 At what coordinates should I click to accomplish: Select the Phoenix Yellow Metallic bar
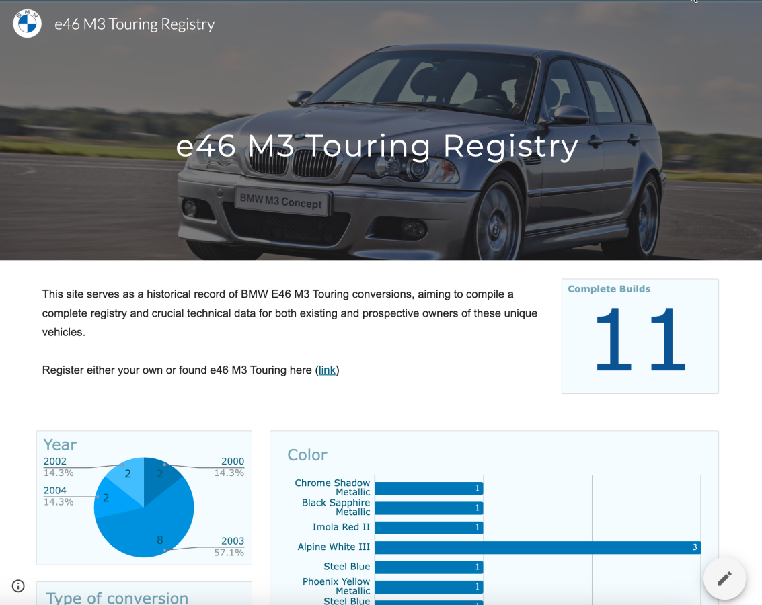coord(428,586)
